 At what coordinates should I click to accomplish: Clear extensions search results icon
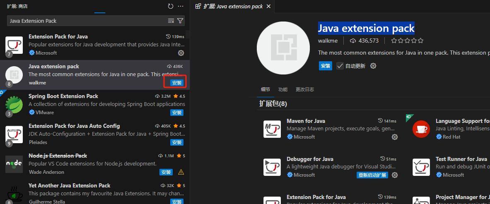171,21
